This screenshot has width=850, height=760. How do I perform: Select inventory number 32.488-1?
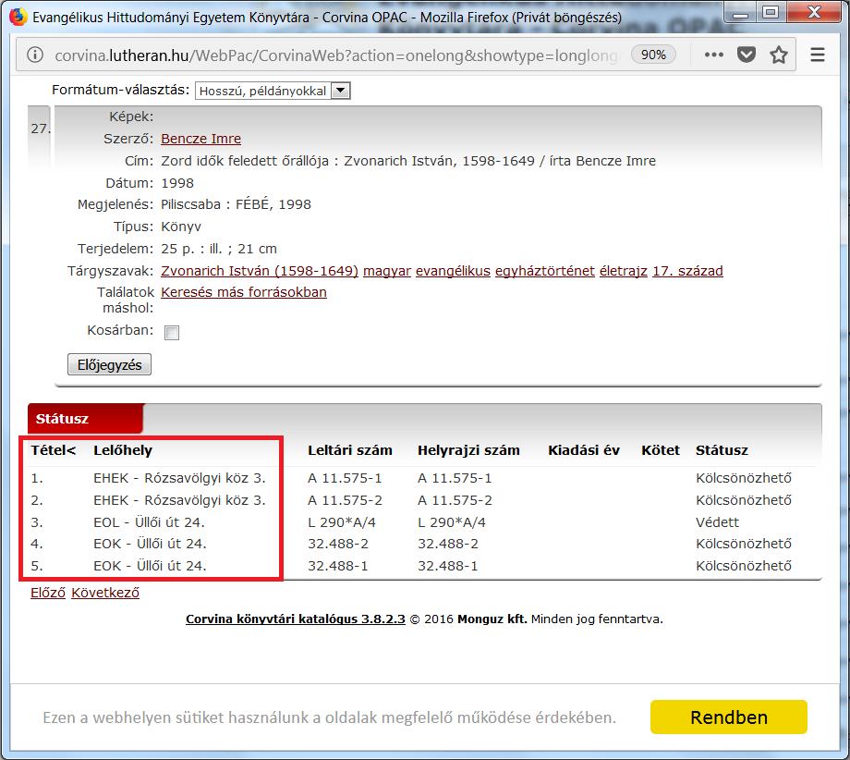338,566
